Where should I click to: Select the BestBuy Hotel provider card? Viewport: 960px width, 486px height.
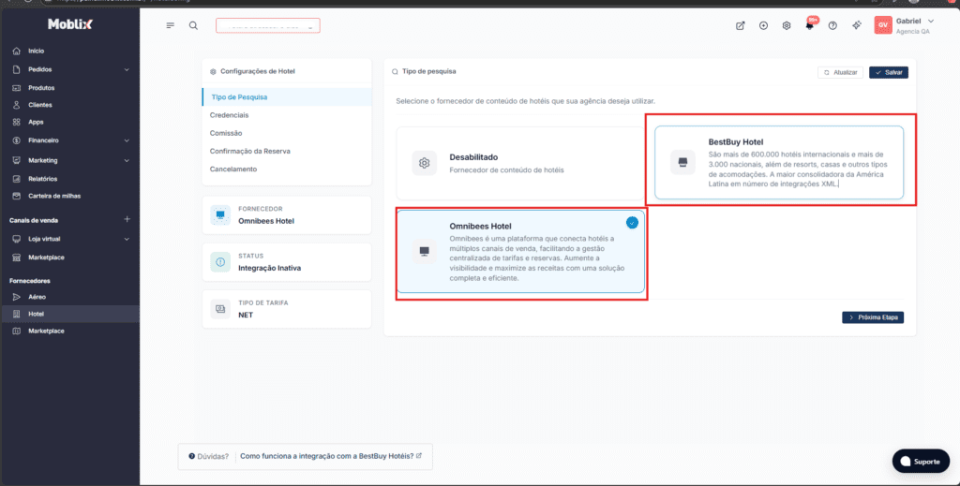tap(779, 163)
